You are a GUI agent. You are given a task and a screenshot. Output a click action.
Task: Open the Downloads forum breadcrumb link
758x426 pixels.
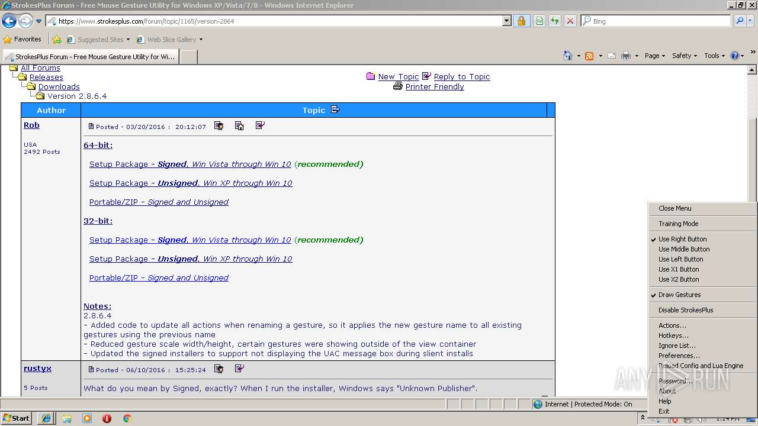point(59,86)
